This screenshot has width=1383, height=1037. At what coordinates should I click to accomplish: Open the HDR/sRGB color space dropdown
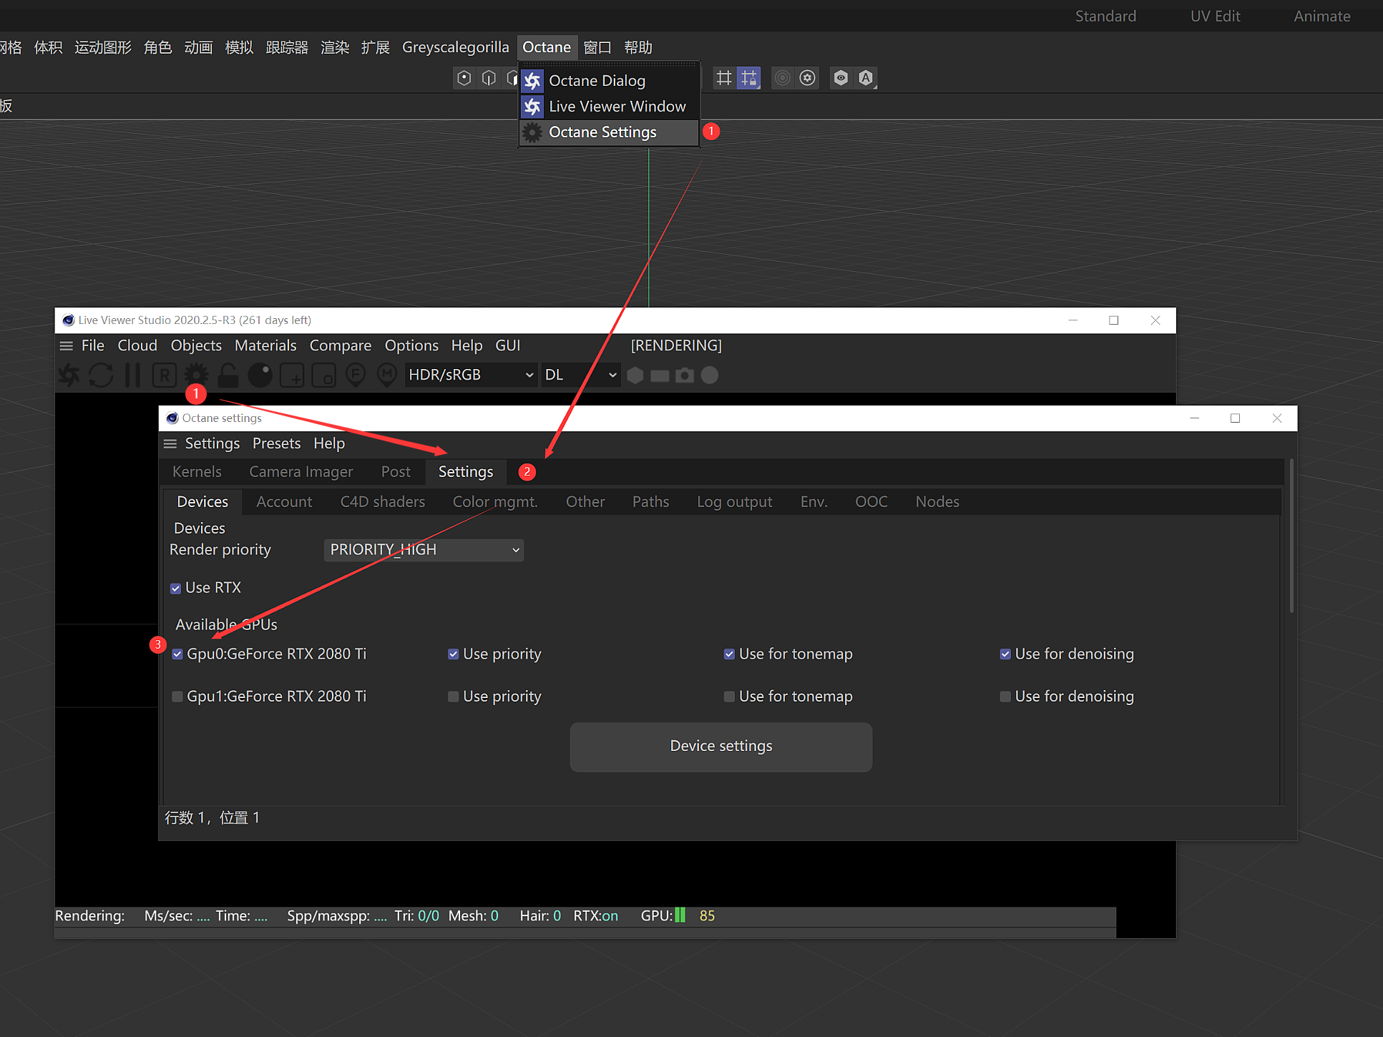tap(471, 375)
